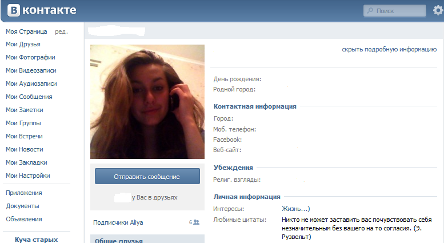Click the Город label

[223, 119]
